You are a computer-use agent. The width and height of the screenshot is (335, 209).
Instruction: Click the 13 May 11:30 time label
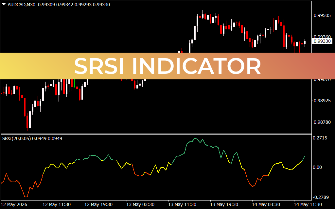tap(182, 204)
